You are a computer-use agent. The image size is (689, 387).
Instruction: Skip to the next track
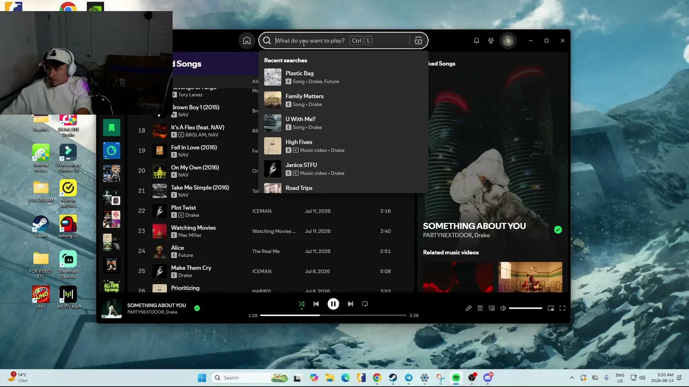click(350, 304)
